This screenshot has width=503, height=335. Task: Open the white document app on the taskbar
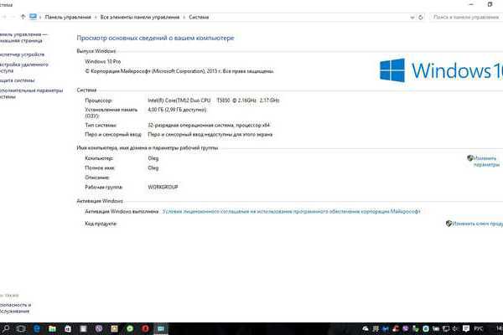[x=83, y=328]
